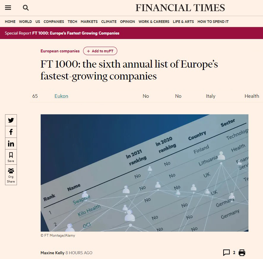This screenshot has width=263, height=259.
Task: Open the hamburger menu icon
Action: [x=8, y=8]
